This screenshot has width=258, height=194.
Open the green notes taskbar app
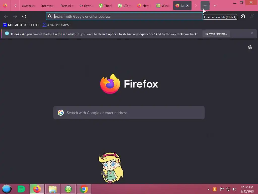click(21, 189)
